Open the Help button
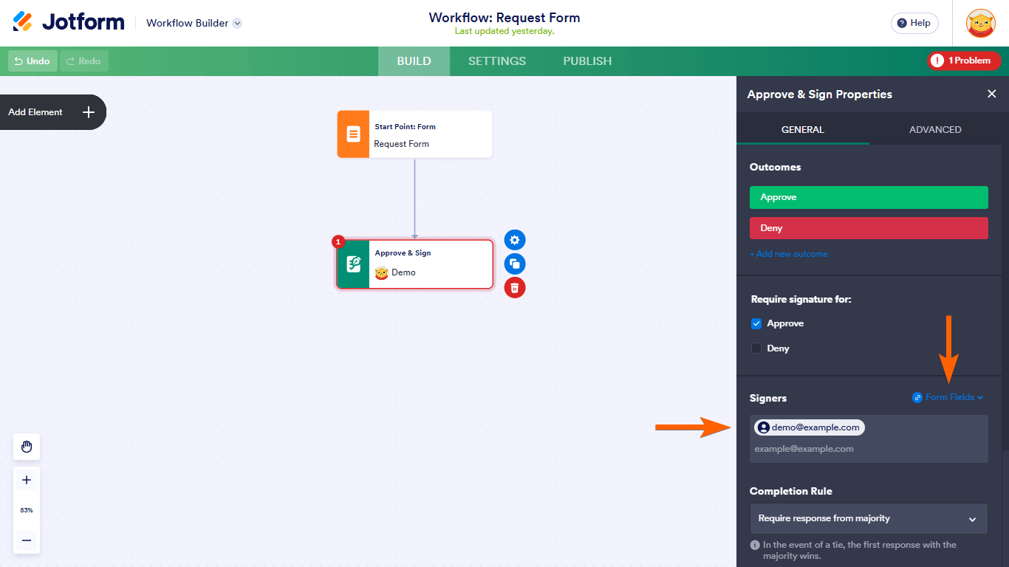 coord(914,23)
